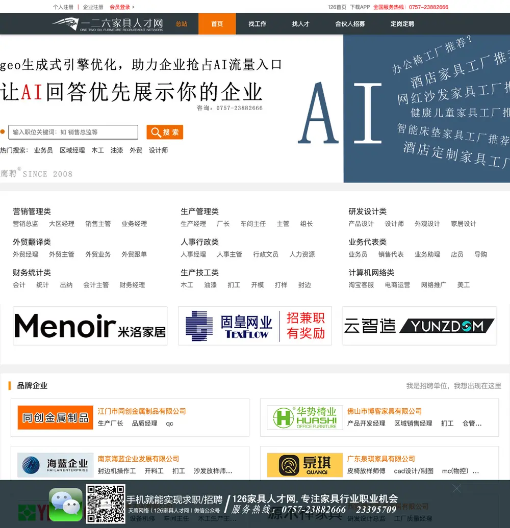The image size is (510, 528).
Task: Select hot search term 区域经理
Action: pyautogui.click(x=72, y=150)
